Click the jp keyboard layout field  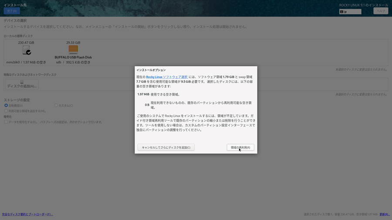point(352,12)
